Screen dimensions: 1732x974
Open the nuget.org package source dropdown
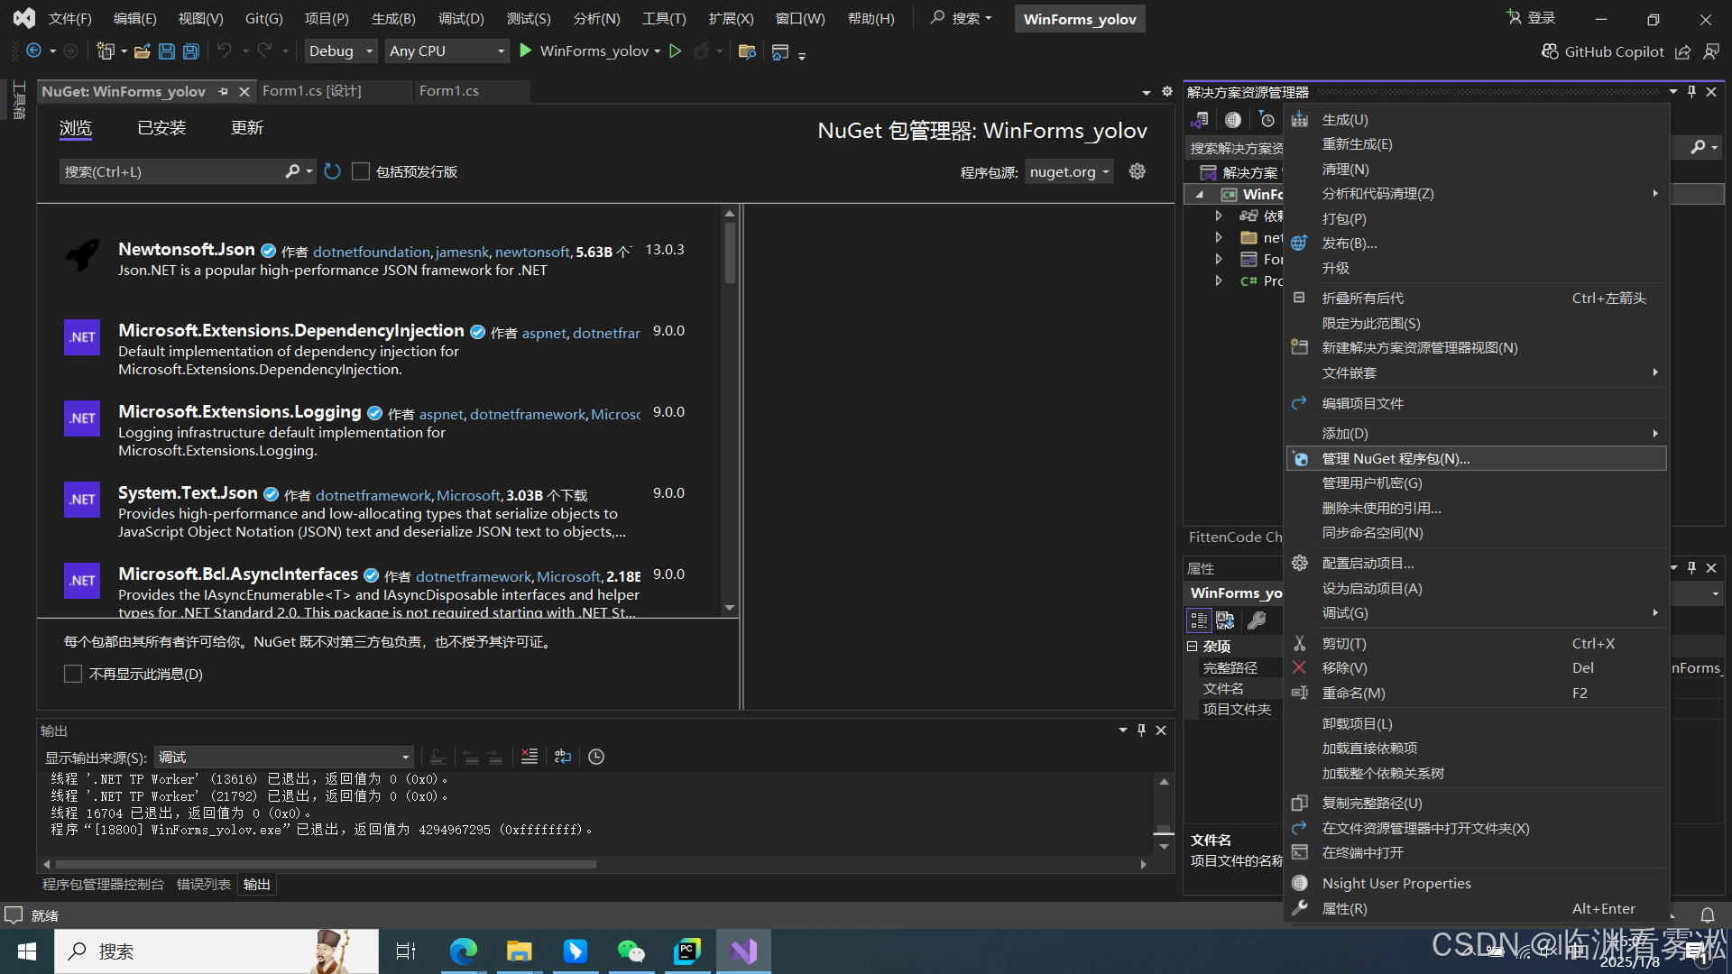[1070, 171]
